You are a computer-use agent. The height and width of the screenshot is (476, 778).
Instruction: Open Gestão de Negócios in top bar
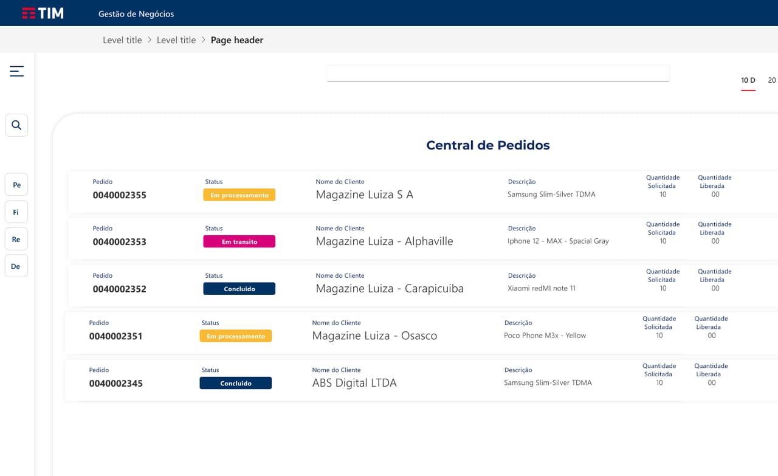136,13
